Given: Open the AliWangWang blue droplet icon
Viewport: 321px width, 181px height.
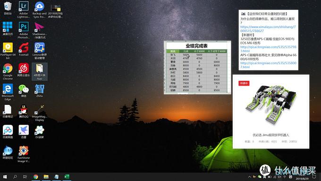Looking at the screenshot, I should click(x=8, y=152).
